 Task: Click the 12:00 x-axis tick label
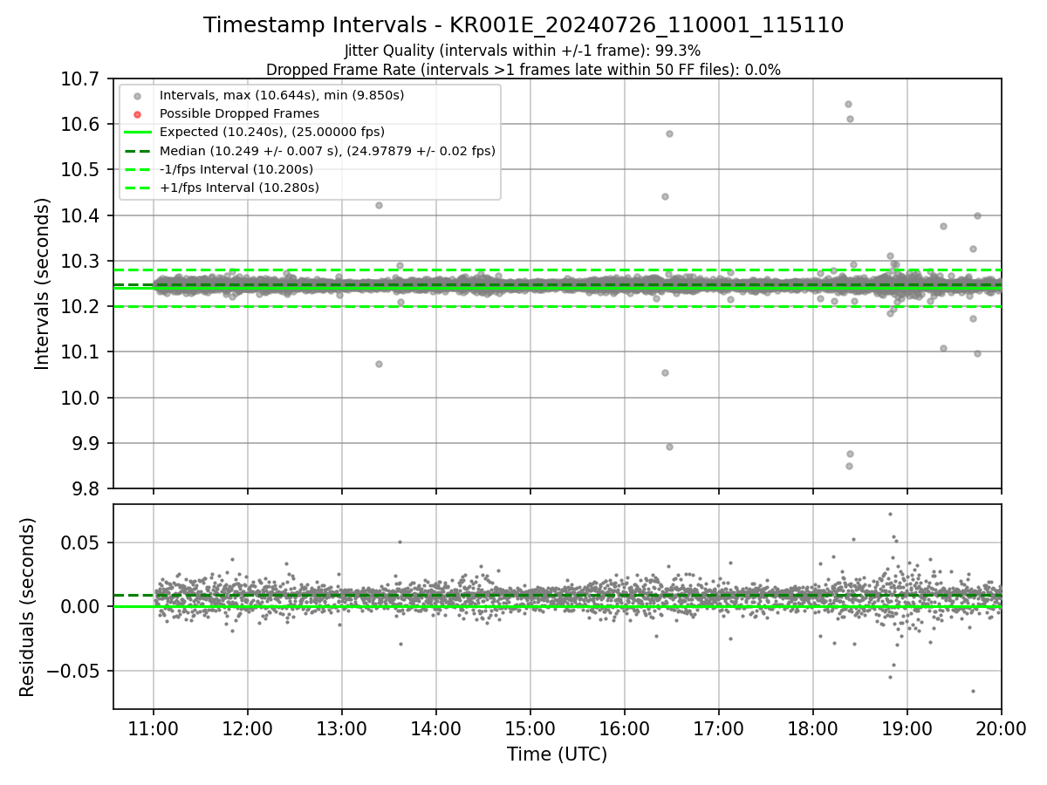[248, 727]
